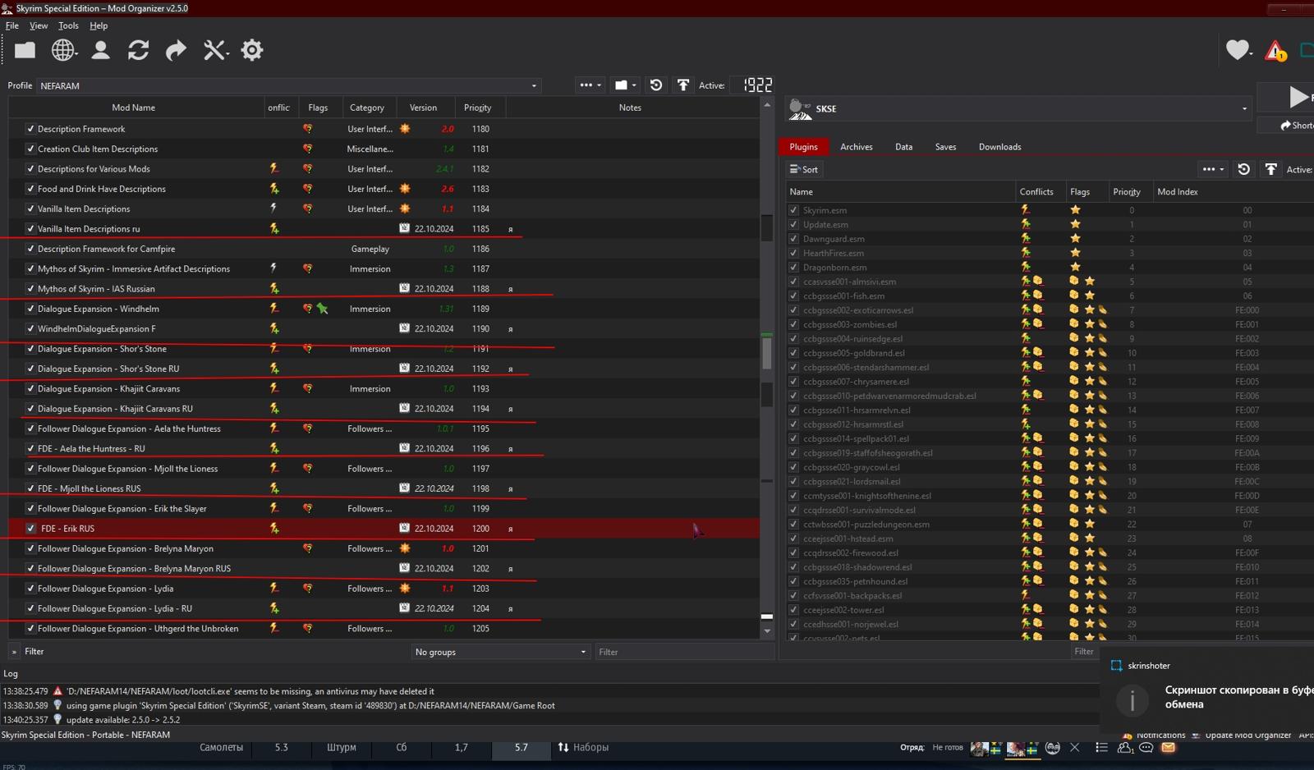The height and width of the screenshot is (770, 1314).
Task: Switch to the Archives tab
Action: coord(856,147)
